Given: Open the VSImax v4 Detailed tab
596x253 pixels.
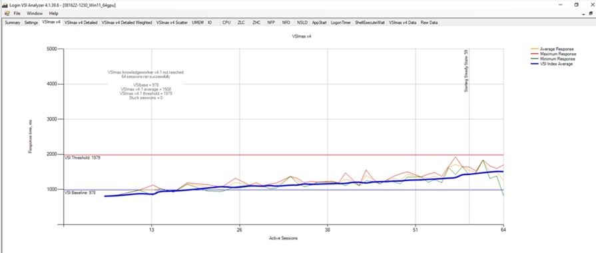Looking at the screenshot, I should (81, 23).
